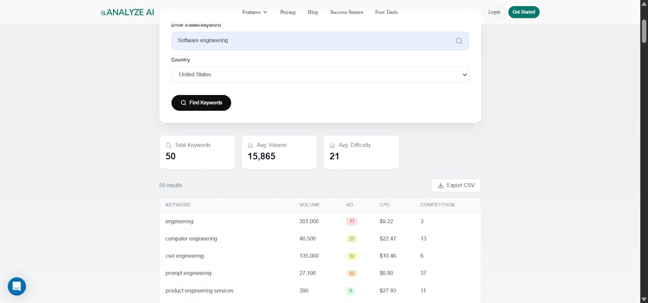
Task: Click the "50 results" label
Action: (170, 185)
